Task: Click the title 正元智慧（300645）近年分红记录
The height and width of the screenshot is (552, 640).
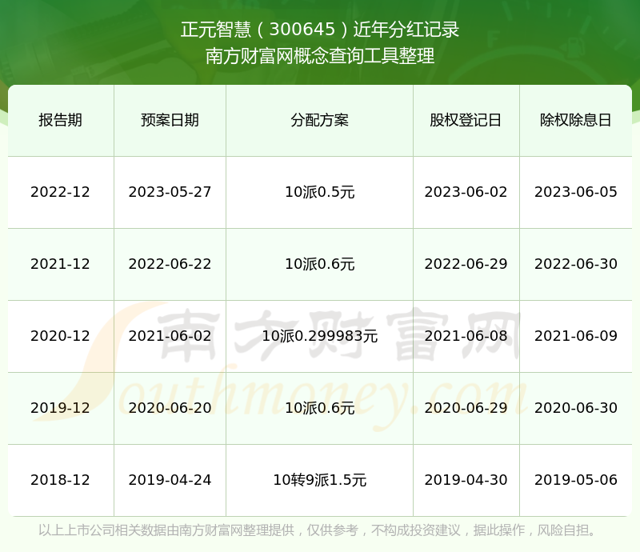Action: pyautogui.click(x=319, y=30)
